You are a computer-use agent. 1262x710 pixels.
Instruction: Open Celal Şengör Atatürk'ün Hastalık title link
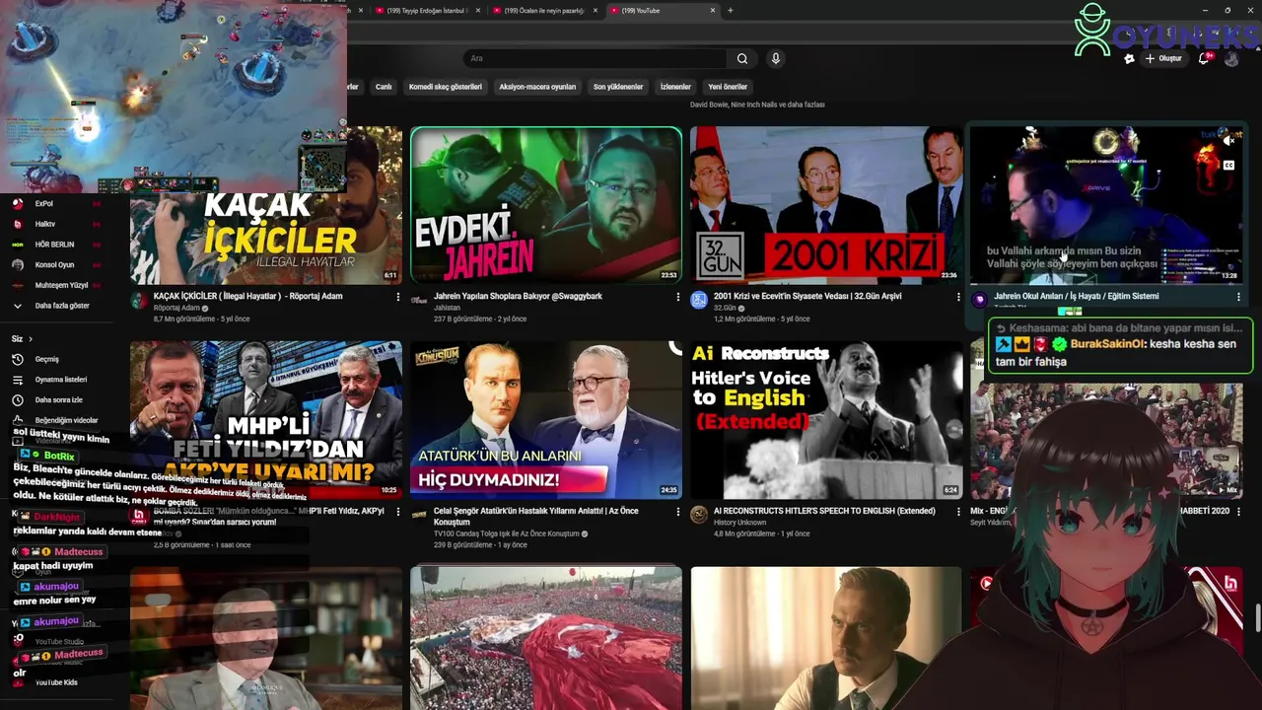click(536, 516)
